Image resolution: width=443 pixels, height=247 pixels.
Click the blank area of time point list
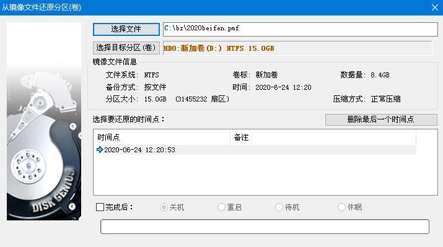(265, 175)
